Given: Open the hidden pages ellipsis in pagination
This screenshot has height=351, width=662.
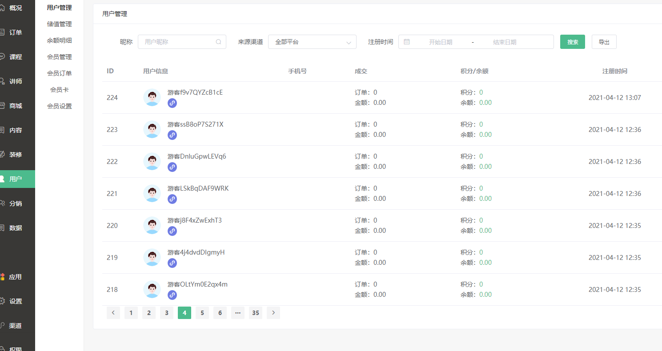Looking at the screenshot, I should (x=237, y=312).
